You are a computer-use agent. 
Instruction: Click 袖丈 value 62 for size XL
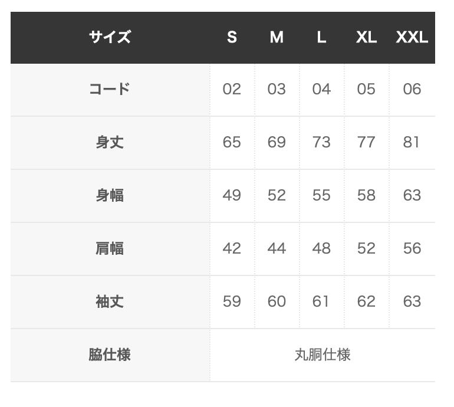(366, 302)
